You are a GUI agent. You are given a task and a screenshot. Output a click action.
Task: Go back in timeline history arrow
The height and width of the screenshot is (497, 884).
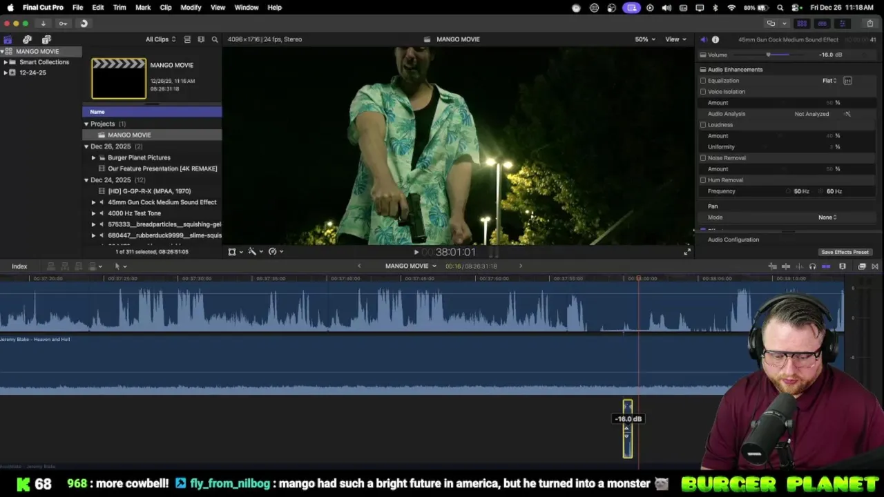[x=358, y=266]
